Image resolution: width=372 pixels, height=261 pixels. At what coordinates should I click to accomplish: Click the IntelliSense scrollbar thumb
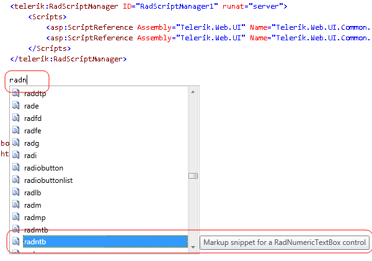pos(193,176)
